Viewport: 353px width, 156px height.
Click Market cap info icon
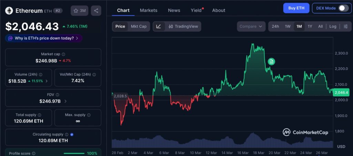click(63, 54)
